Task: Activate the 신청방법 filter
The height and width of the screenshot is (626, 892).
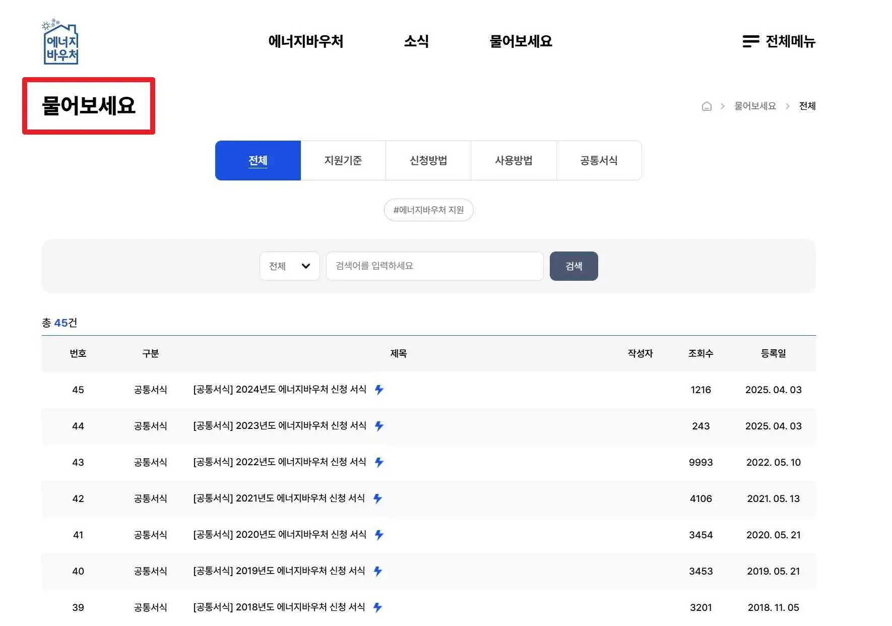Action: tap(428, 160)
